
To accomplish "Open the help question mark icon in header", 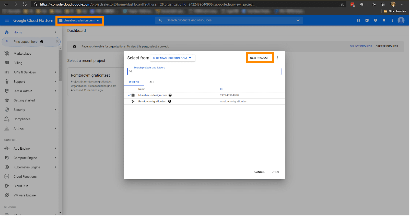I will tap(375, 20).
